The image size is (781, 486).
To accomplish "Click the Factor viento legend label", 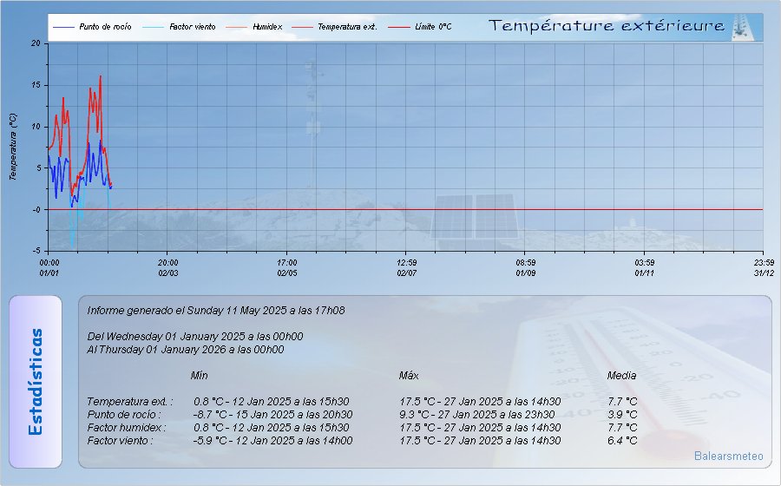I will pos(193,27).
